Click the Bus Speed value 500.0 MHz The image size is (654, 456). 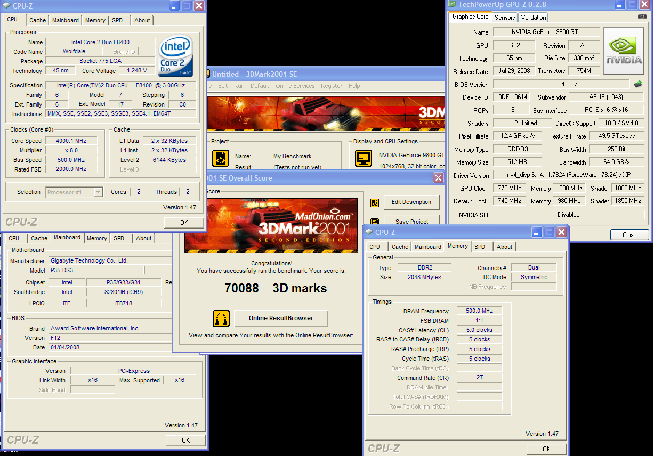[71, 160]
